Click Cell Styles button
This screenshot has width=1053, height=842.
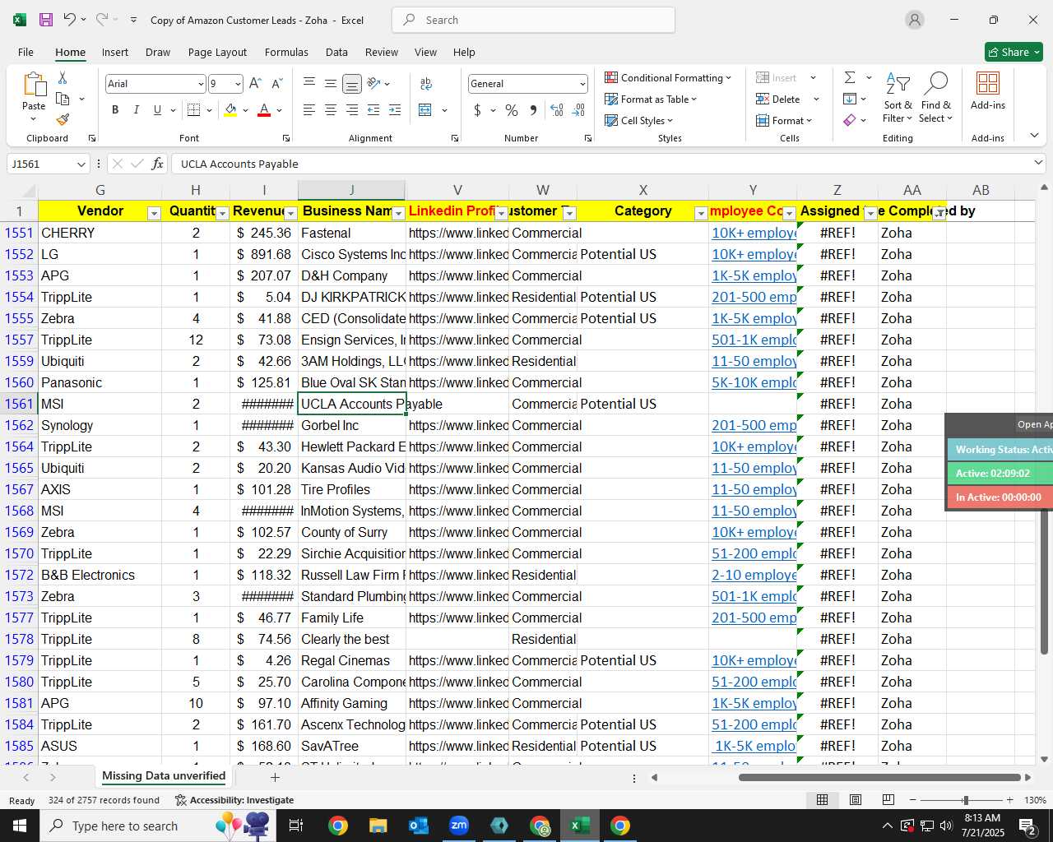pos(639,120)
